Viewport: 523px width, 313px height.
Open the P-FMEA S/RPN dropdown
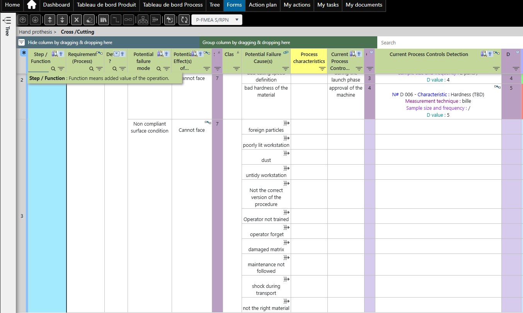click(x=217, y=20)
